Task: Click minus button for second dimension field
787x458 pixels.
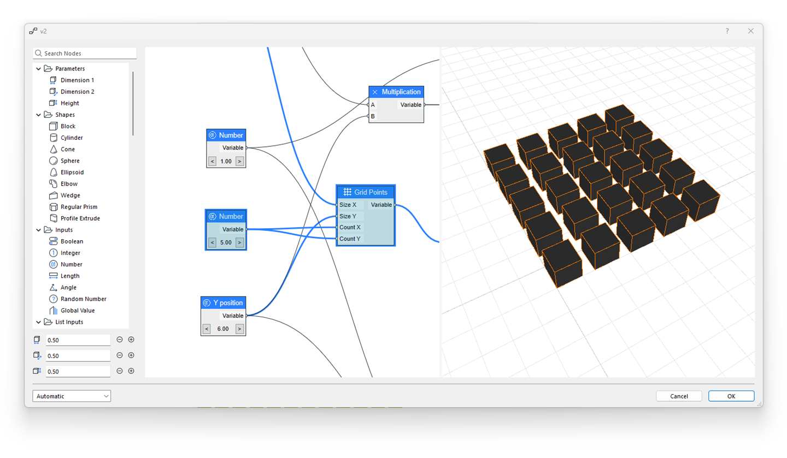Action: click(120, 355)
